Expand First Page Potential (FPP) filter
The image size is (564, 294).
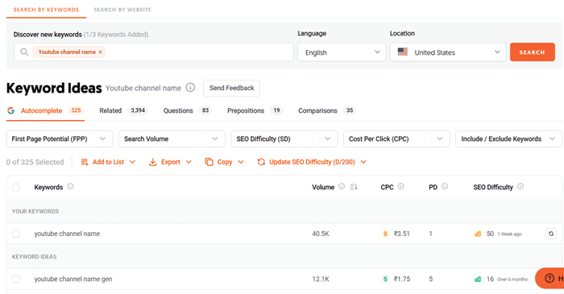(60, 139)
